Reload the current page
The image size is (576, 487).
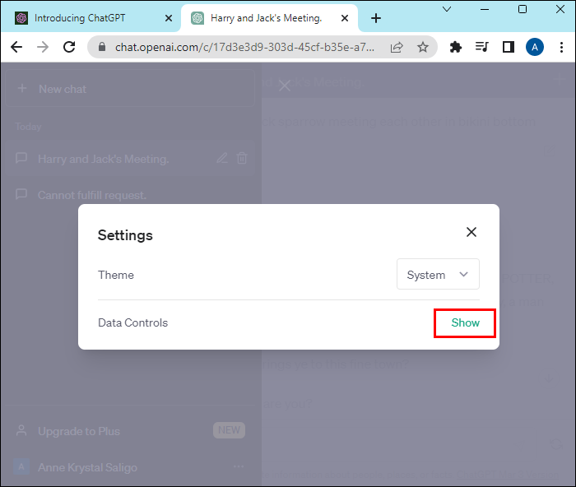pos(70,48)
